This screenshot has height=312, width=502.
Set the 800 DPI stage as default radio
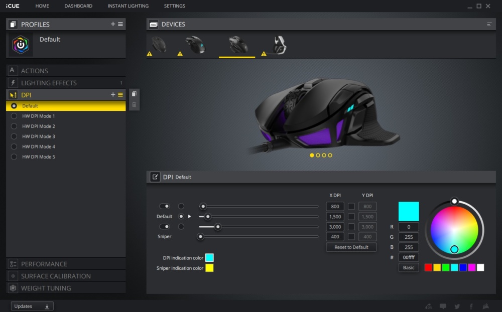tap(181, 206)
